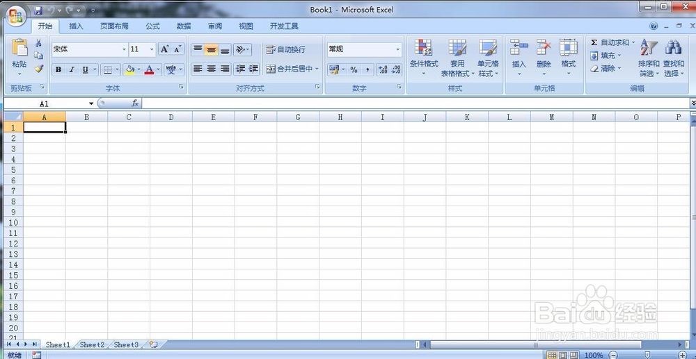Click the Borders icon
This screenshot has height=359, width=696.
tap(106, 69)
